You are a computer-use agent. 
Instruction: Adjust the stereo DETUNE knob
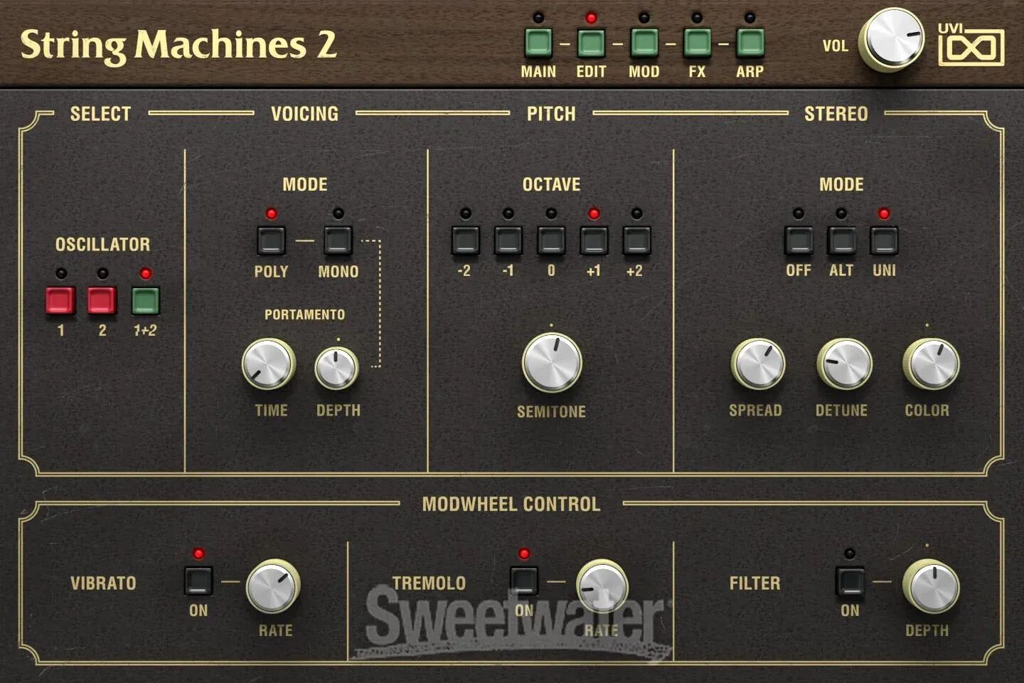coord(844,364)
